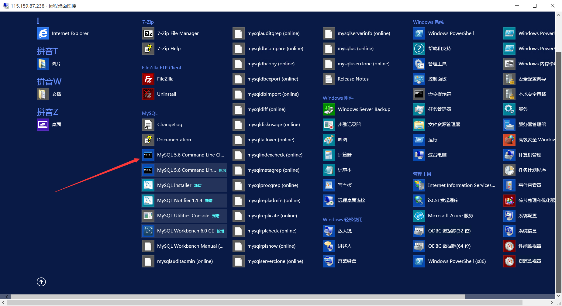The width and height of the screenshot is (562, 306).
Task: Open 服务 services gear icon
Action: point(509,109)
